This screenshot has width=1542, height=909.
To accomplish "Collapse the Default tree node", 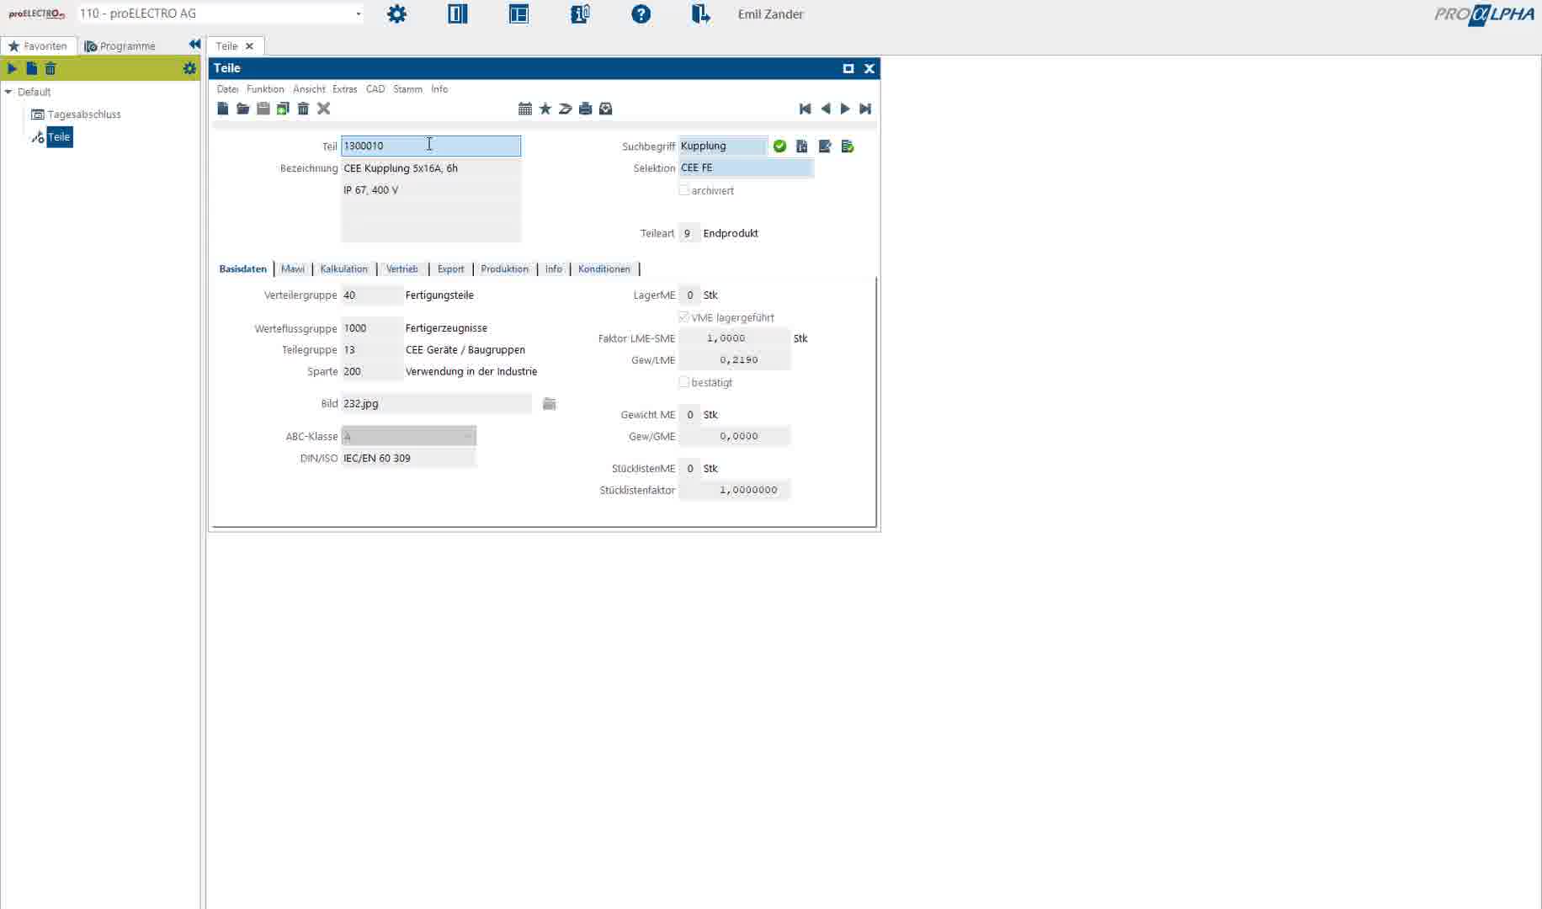I will pyautogui.click(x=8, y=92).
